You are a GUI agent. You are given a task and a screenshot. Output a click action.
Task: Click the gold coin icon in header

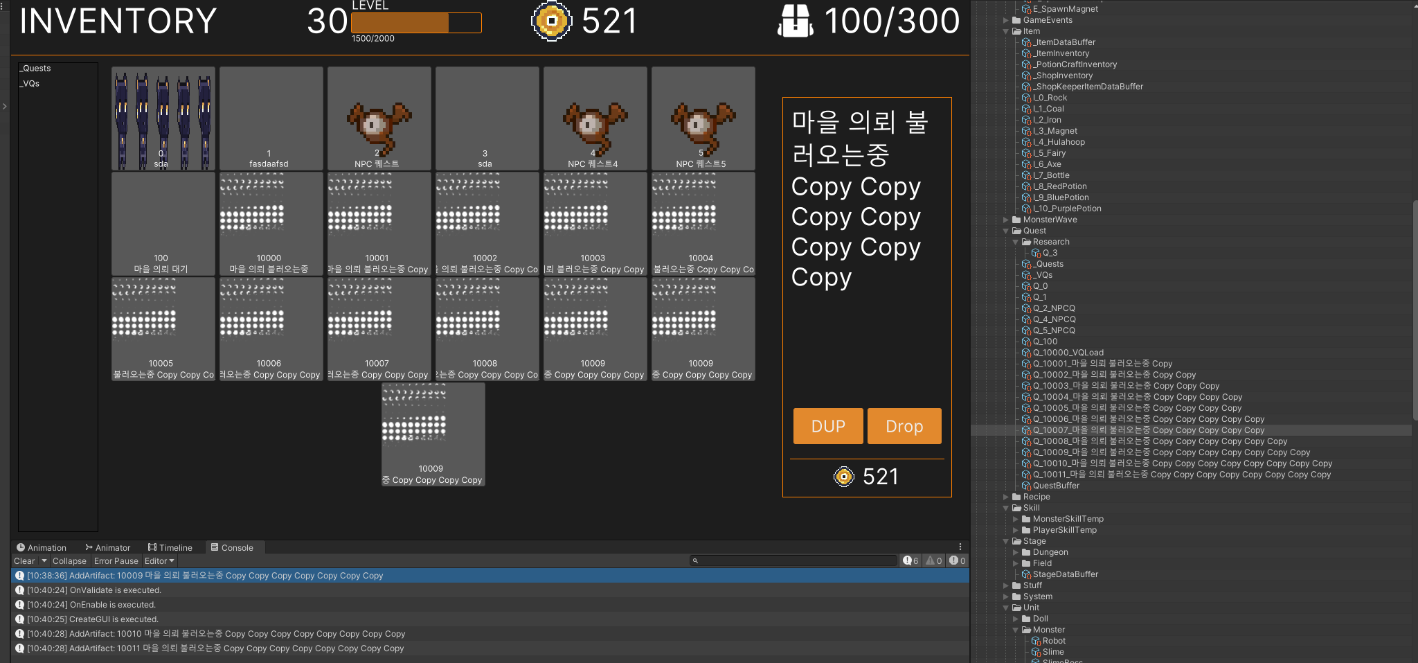[551, 21]
